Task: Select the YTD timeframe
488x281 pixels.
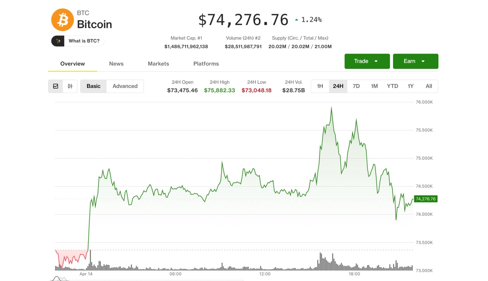Action: pyautogui.click(x=392, y=86)
